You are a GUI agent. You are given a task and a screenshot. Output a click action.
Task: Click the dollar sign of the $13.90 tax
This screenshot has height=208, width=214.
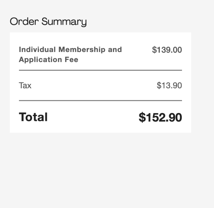159,85
